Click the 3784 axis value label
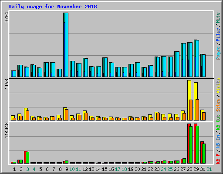 click(x=7, y=17)
